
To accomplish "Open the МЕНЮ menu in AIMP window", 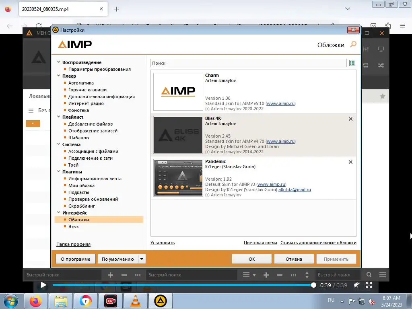I will tap(43, 33).
